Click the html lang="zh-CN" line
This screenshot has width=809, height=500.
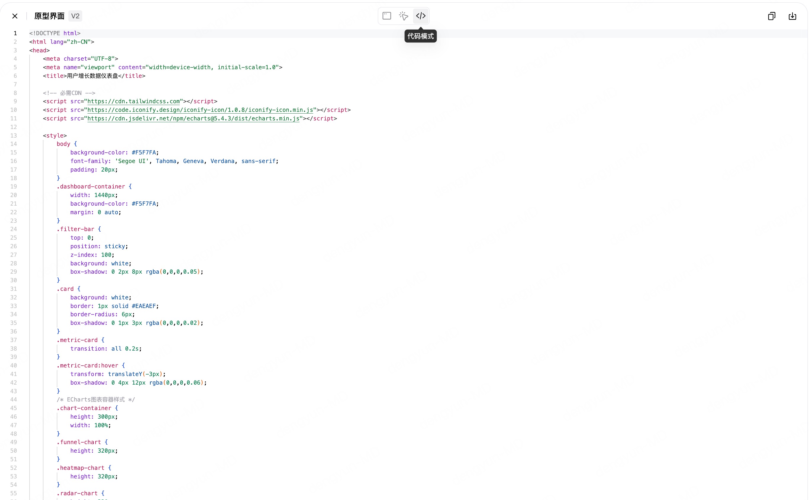[x=62, y=42]
